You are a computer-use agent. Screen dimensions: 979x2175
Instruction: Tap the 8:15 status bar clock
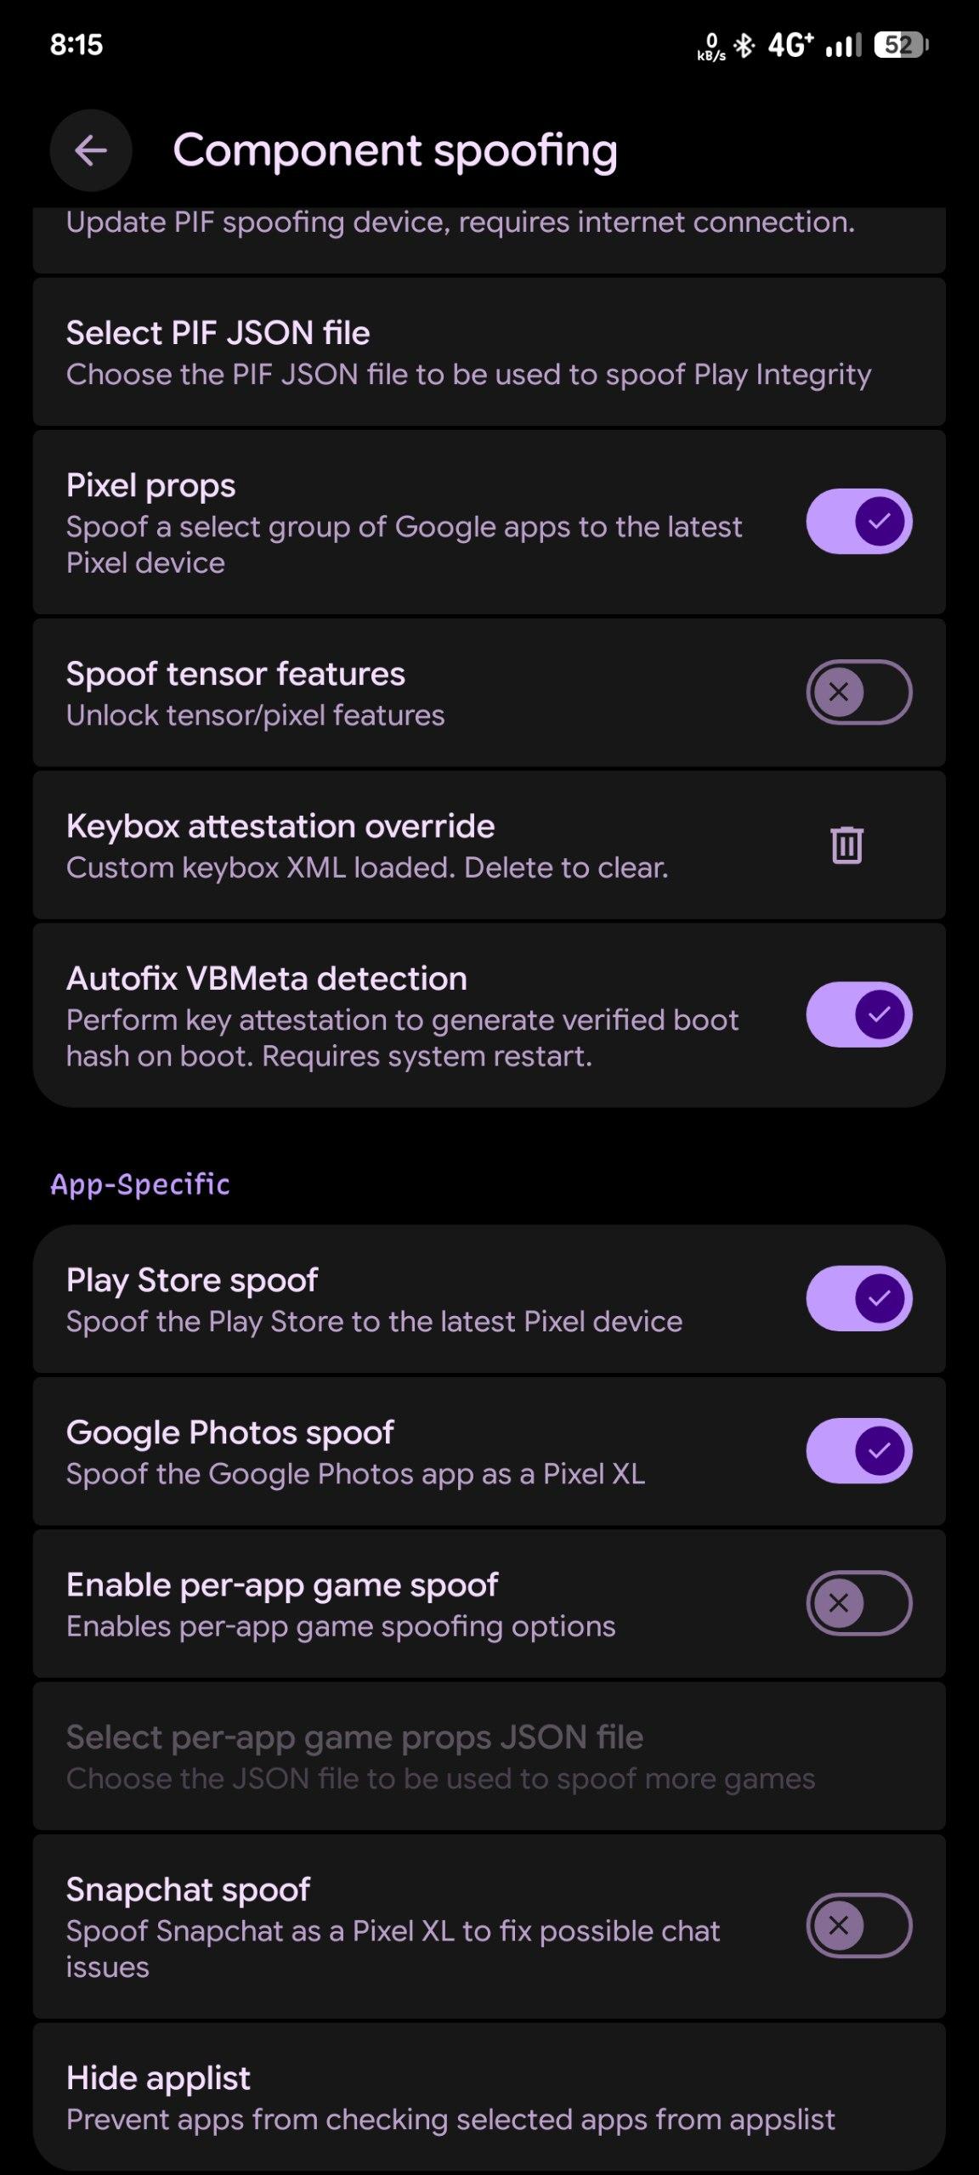coord(76,45)
